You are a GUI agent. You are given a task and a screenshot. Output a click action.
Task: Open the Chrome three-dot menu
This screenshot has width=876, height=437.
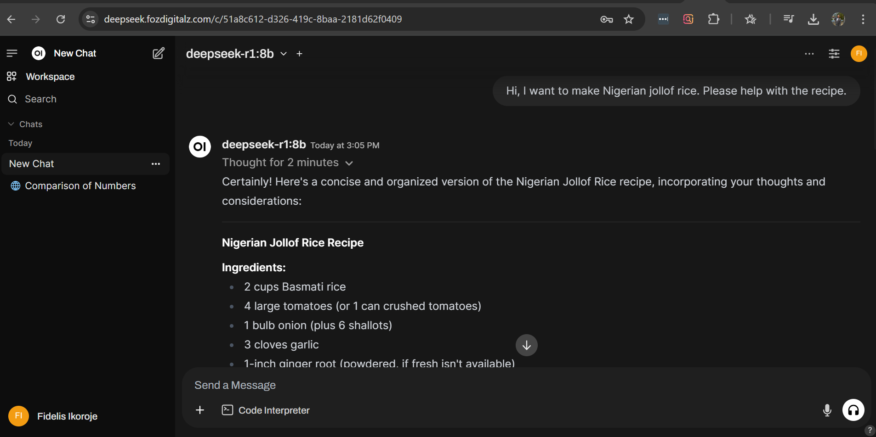[863, 19]
